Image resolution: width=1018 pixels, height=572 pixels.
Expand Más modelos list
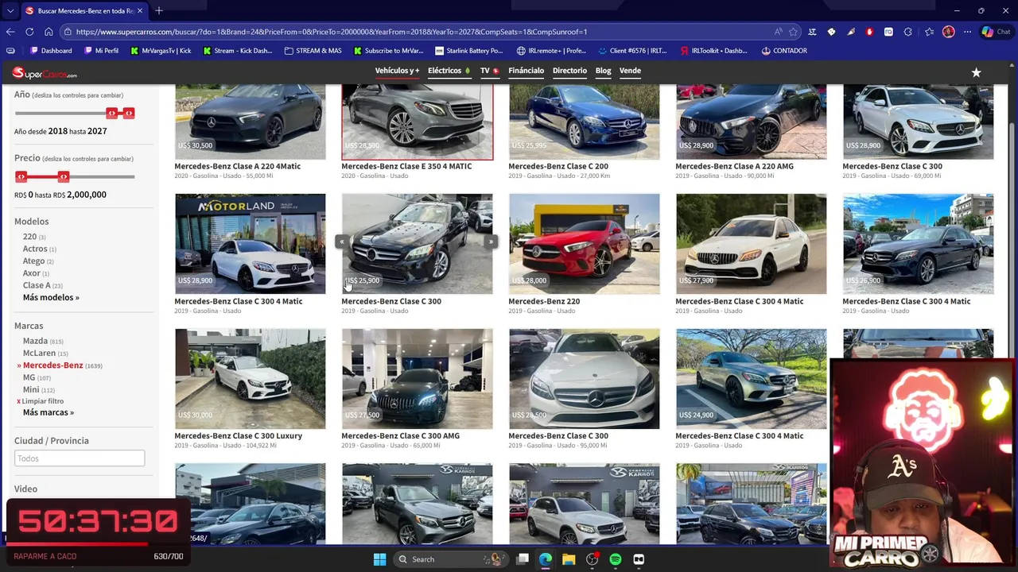(x=51, y=297)
